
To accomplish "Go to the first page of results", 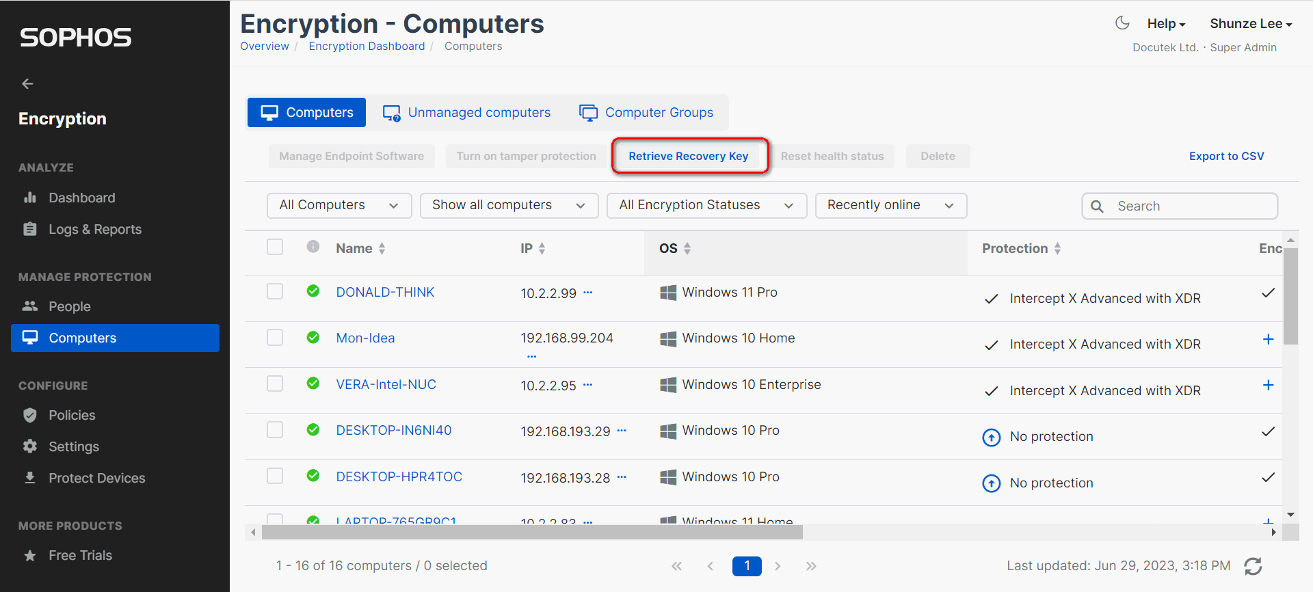I will tap(677, 566).
